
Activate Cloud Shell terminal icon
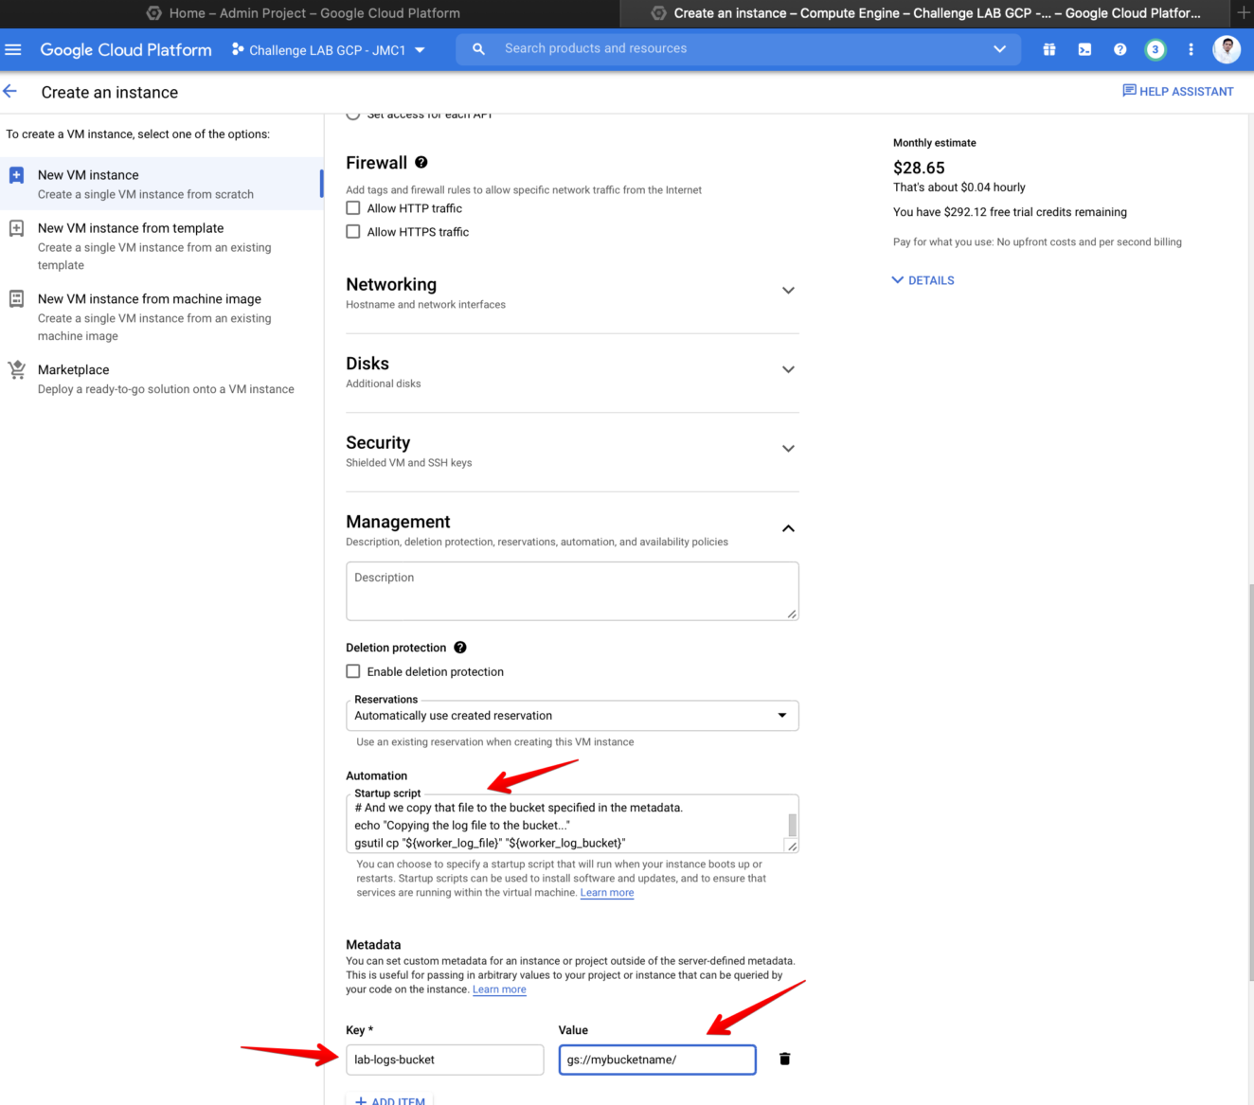(x=1084, y=49)
